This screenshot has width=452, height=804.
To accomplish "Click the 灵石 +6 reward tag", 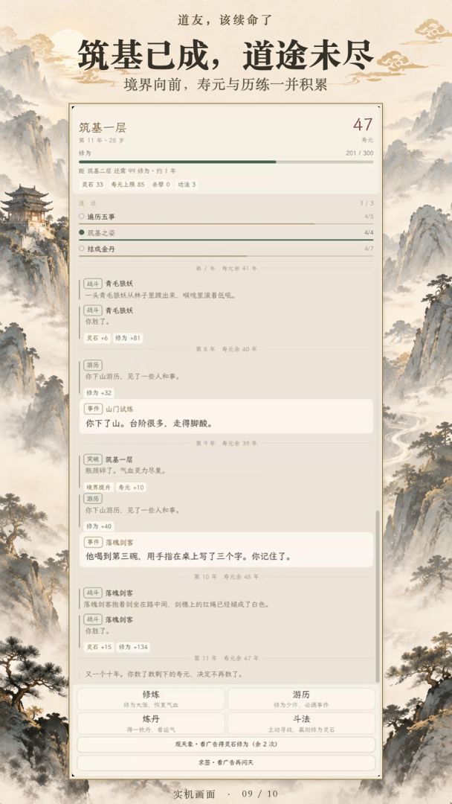I will pyautogui.click(x=97, y=338).
